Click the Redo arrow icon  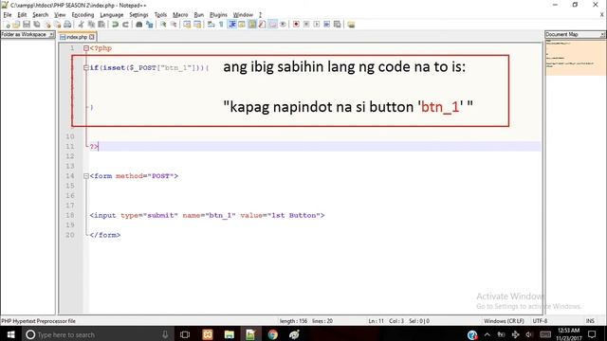[x=125, y=25]
